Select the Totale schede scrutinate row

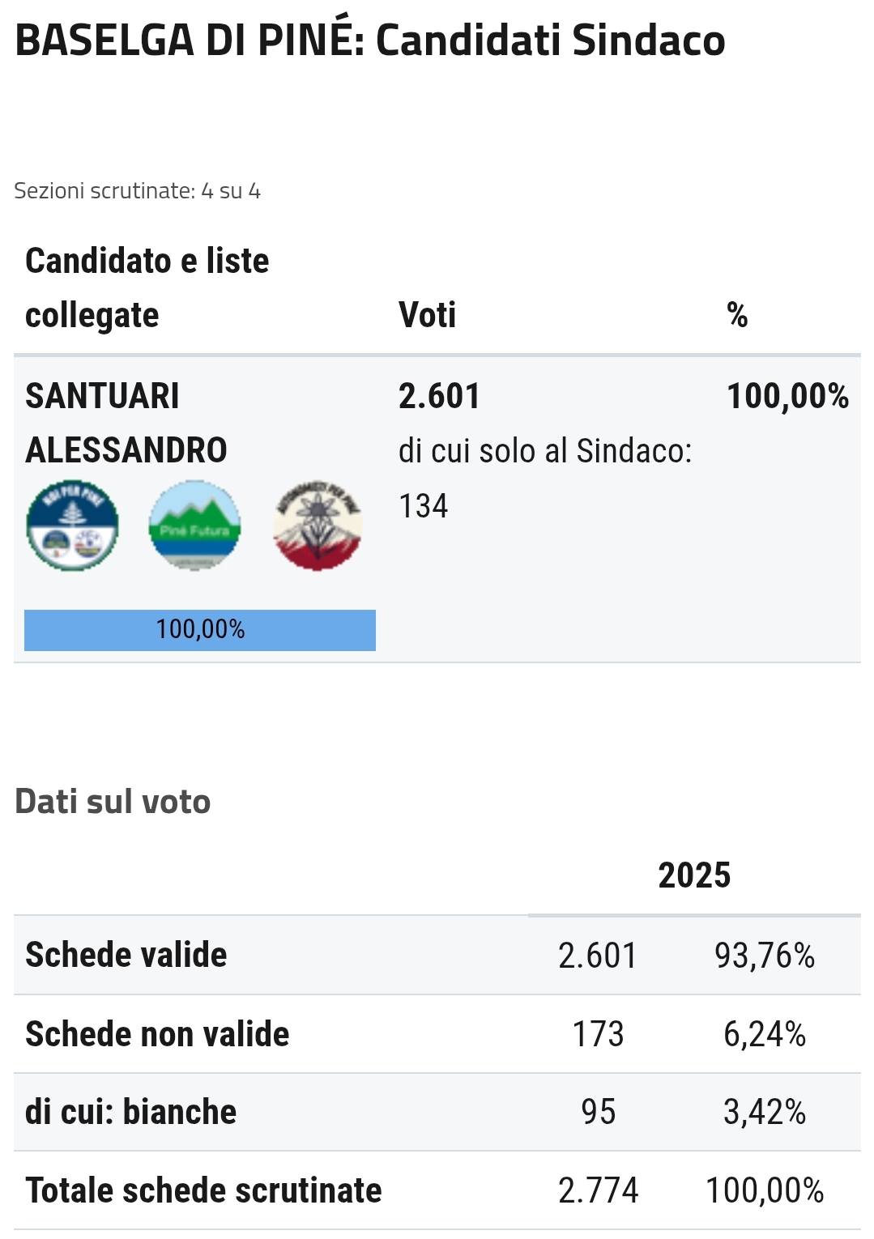pos(437,1190)
